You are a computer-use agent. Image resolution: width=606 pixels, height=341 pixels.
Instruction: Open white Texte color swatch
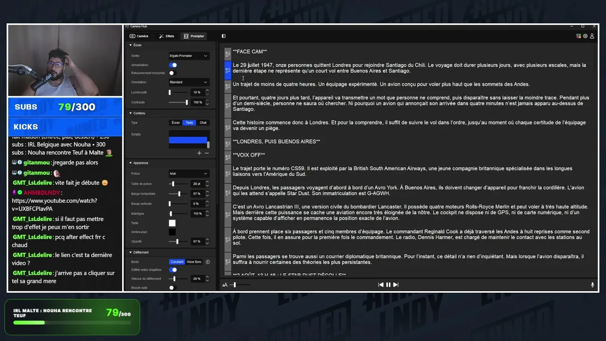point(172,223)
